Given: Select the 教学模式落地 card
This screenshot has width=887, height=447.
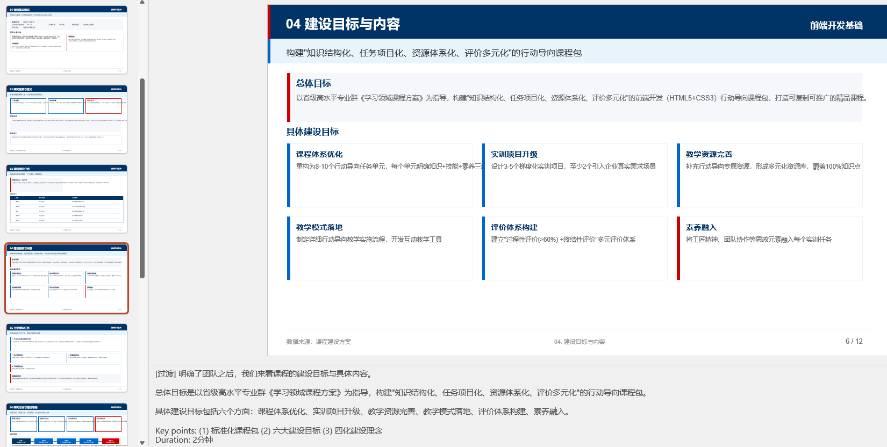Looking at the screenshot, I should [380, 248].
